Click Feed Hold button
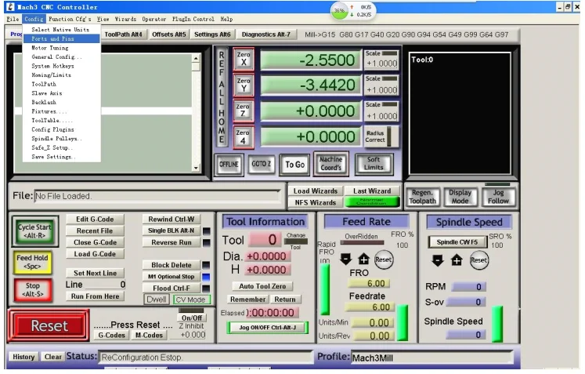This screenshot has height=374, width=585. click(32, 262)
